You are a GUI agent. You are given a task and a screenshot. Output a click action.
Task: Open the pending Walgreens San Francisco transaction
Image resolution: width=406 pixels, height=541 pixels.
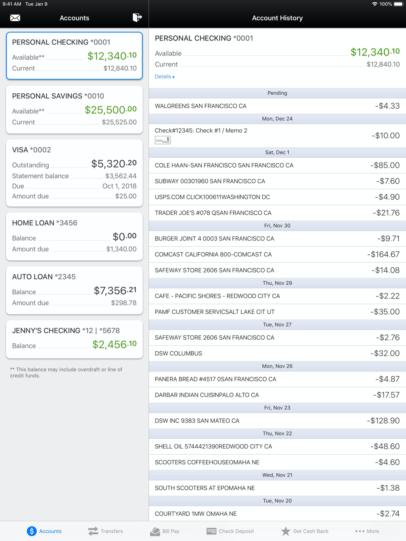(277, 106)
